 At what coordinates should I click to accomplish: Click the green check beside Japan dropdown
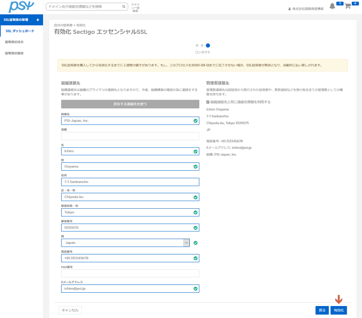click(195, 243)
